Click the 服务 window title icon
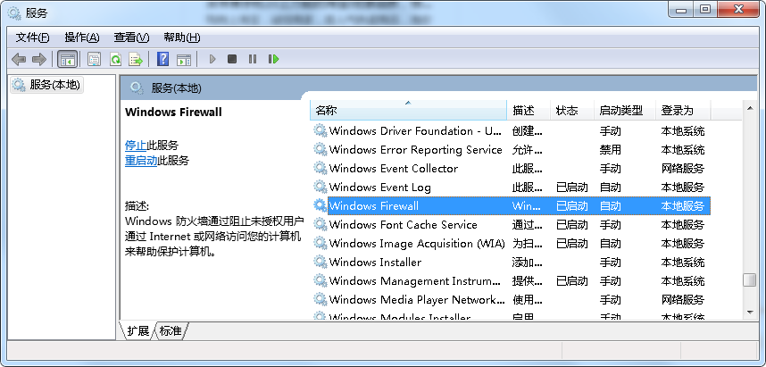 tap(14, 13)
